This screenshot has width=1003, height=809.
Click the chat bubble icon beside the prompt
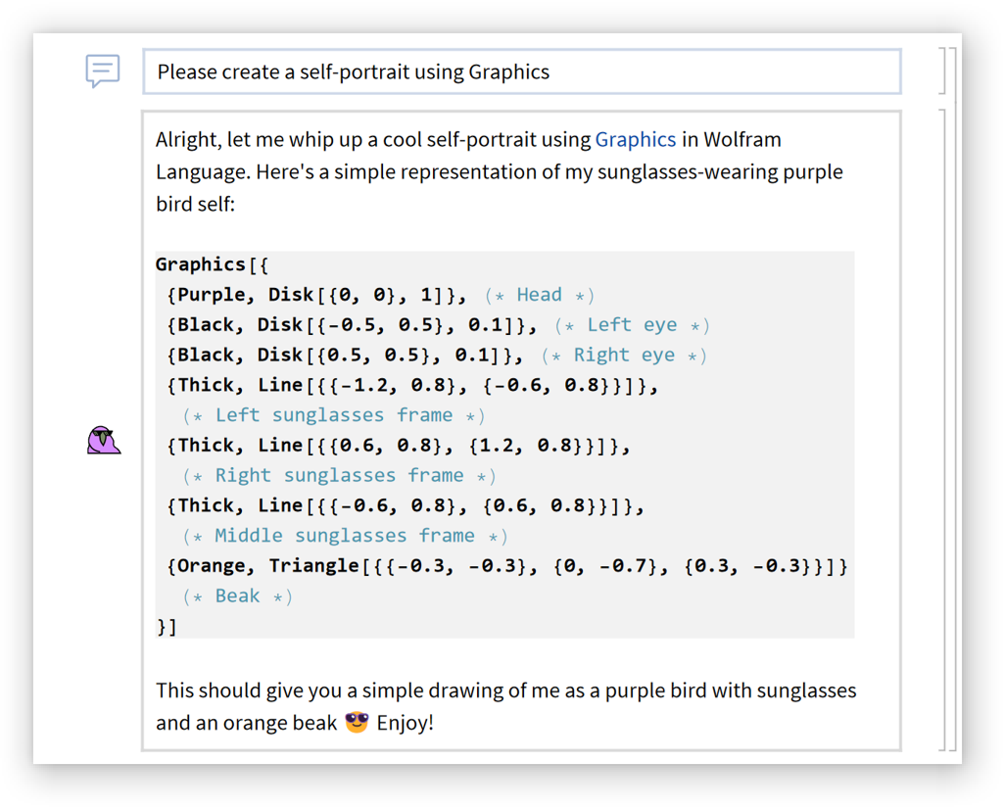[103, 71]
